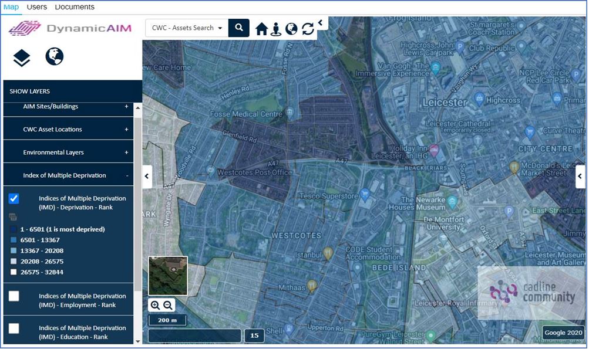Open the layers stack icon
The width and height of the screenshot is (589, 349).
pos(21,58)
